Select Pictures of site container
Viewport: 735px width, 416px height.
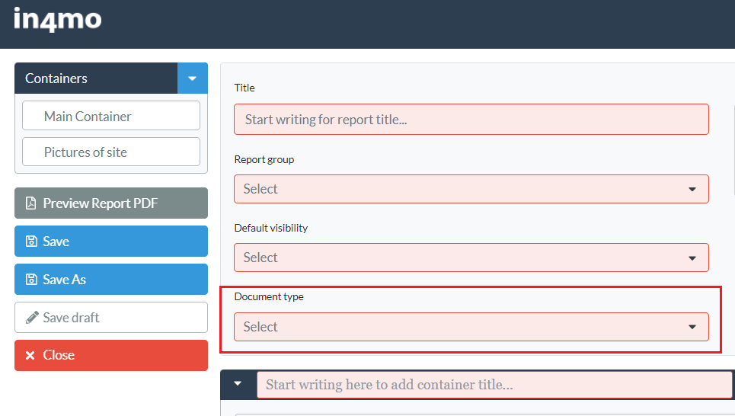tap(111, 152)
